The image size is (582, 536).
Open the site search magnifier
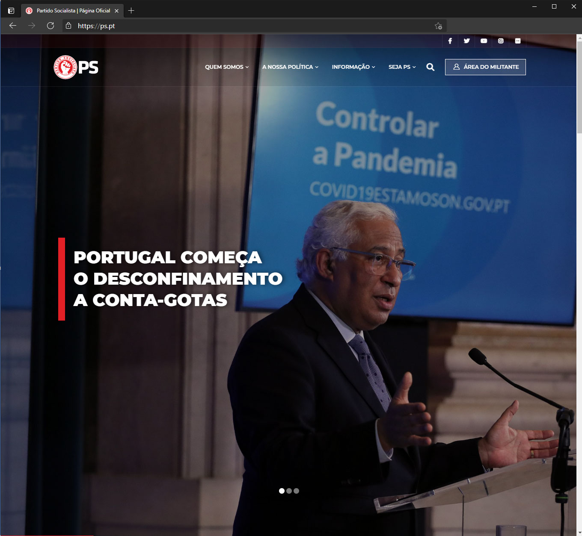(x=431, y=67)
